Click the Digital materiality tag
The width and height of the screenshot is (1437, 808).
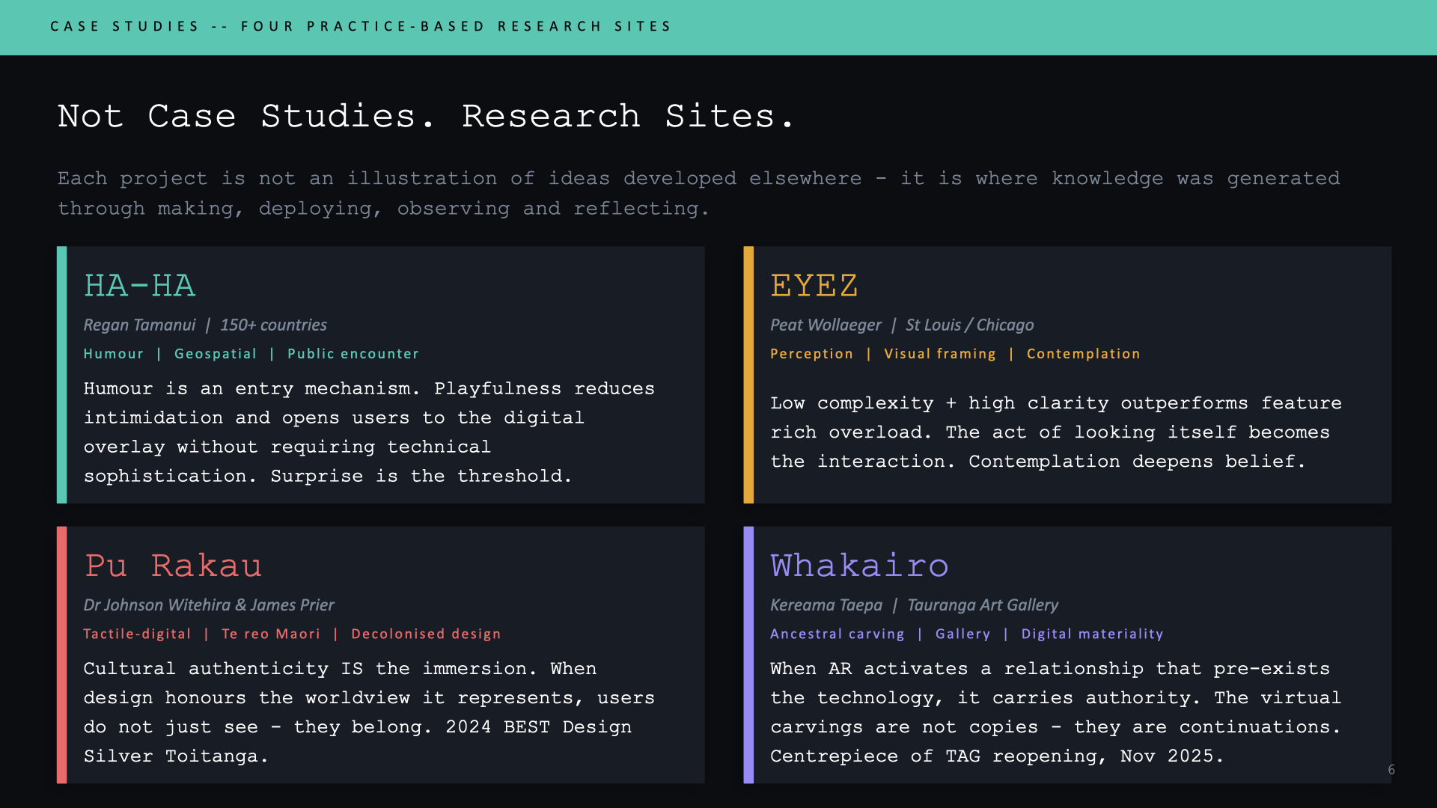(x=1092, y=634)
